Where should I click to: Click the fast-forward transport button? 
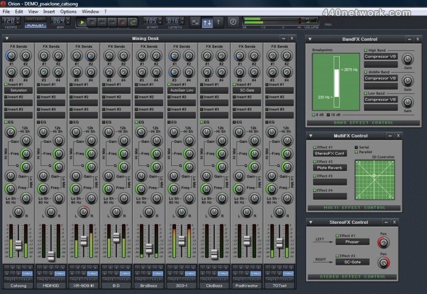[x=112, y=22]
